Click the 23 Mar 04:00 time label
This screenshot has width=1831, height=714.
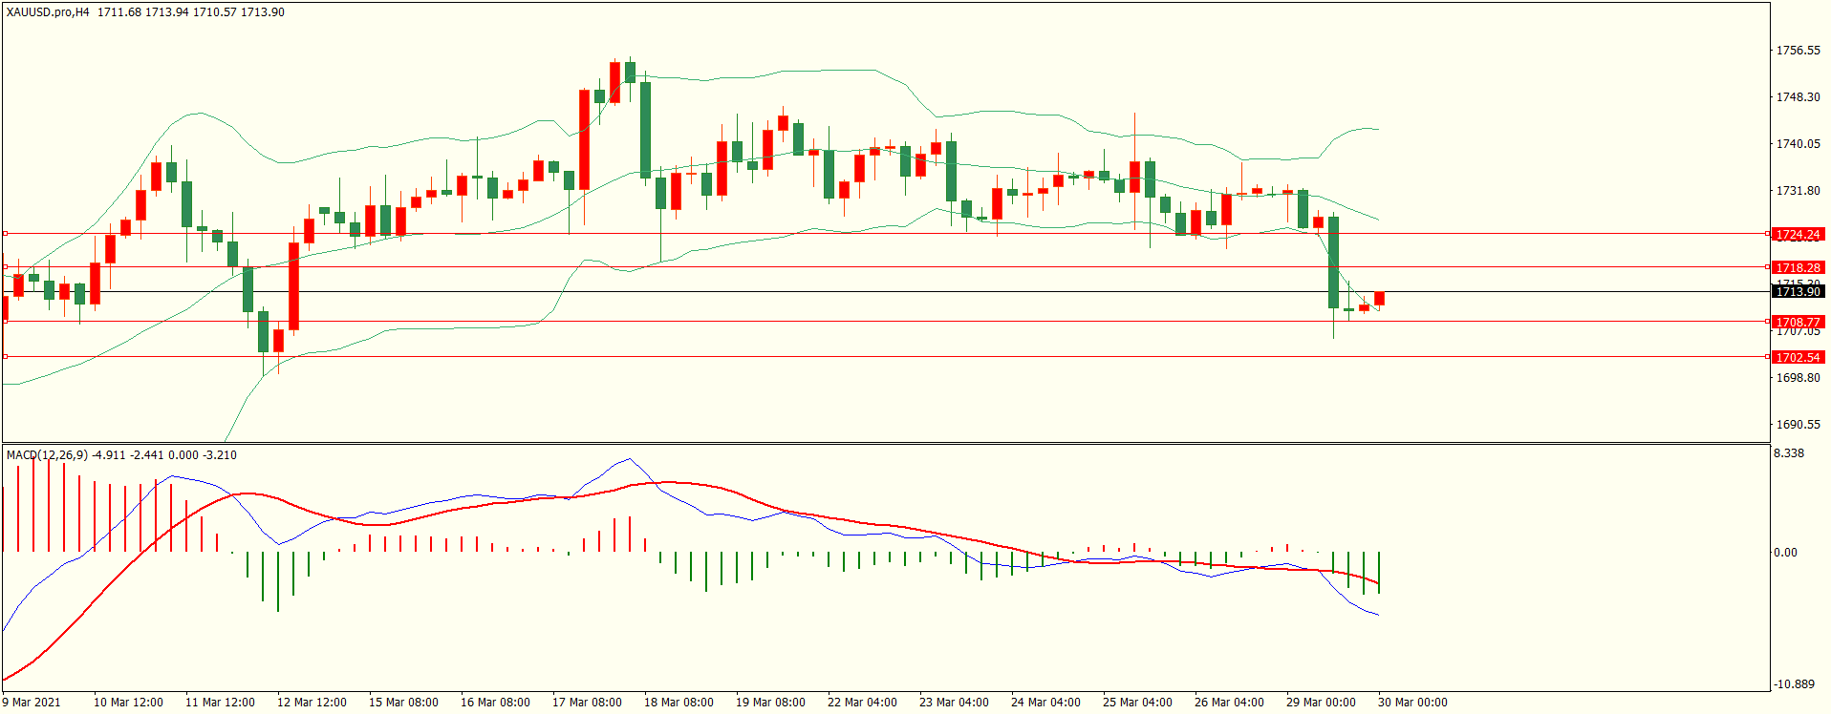click(x=954, y=703)
